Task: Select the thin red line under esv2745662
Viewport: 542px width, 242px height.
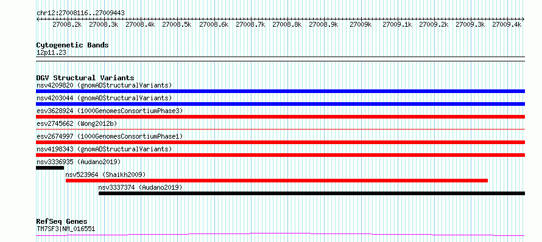Action: [x=280, y=129]
